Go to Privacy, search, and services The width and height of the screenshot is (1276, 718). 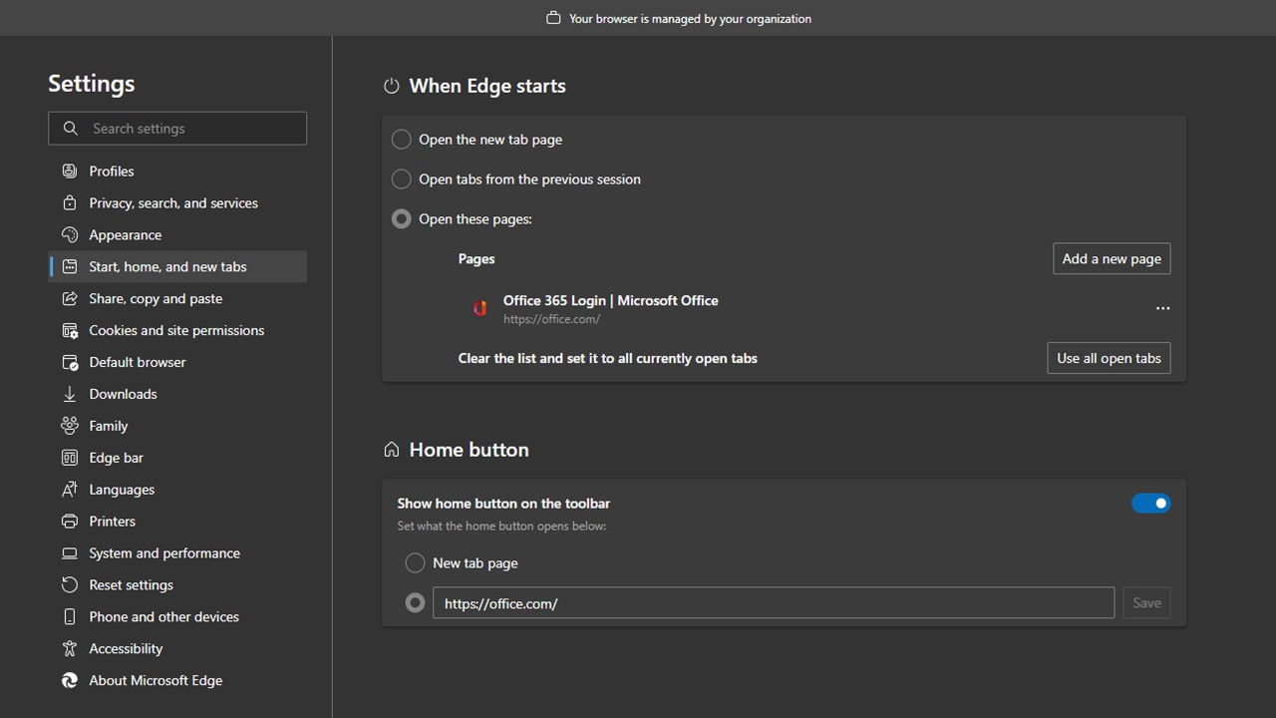[x=177, y=203]
